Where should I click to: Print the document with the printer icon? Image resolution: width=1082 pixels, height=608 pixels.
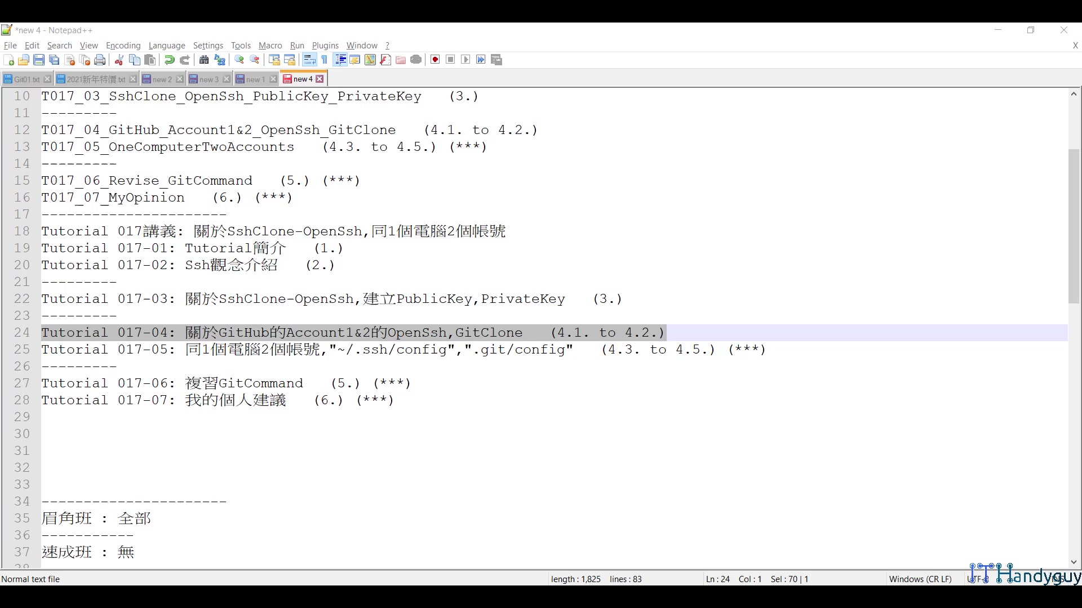coord(100,60)
